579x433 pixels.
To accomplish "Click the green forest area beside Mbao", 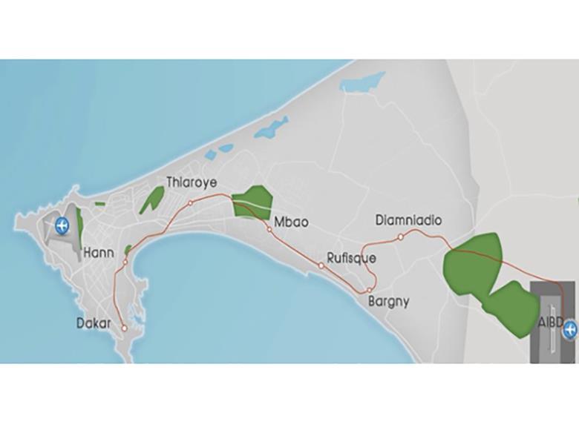I will (252, 202).
